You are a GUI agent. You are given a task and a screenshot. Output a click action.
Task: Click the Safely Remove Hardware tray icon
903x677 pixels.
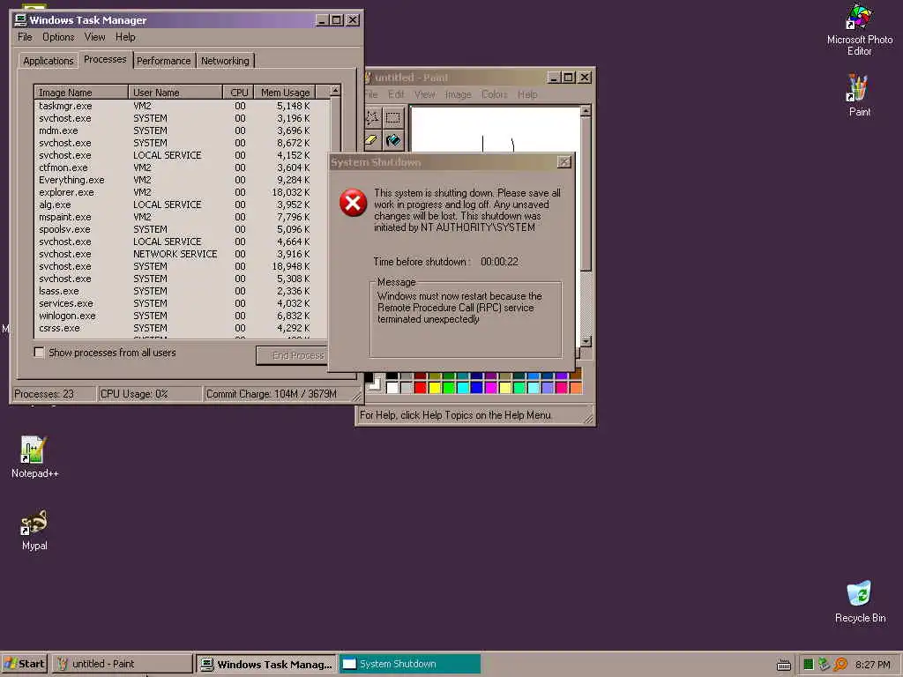click(x=825, y=665)
